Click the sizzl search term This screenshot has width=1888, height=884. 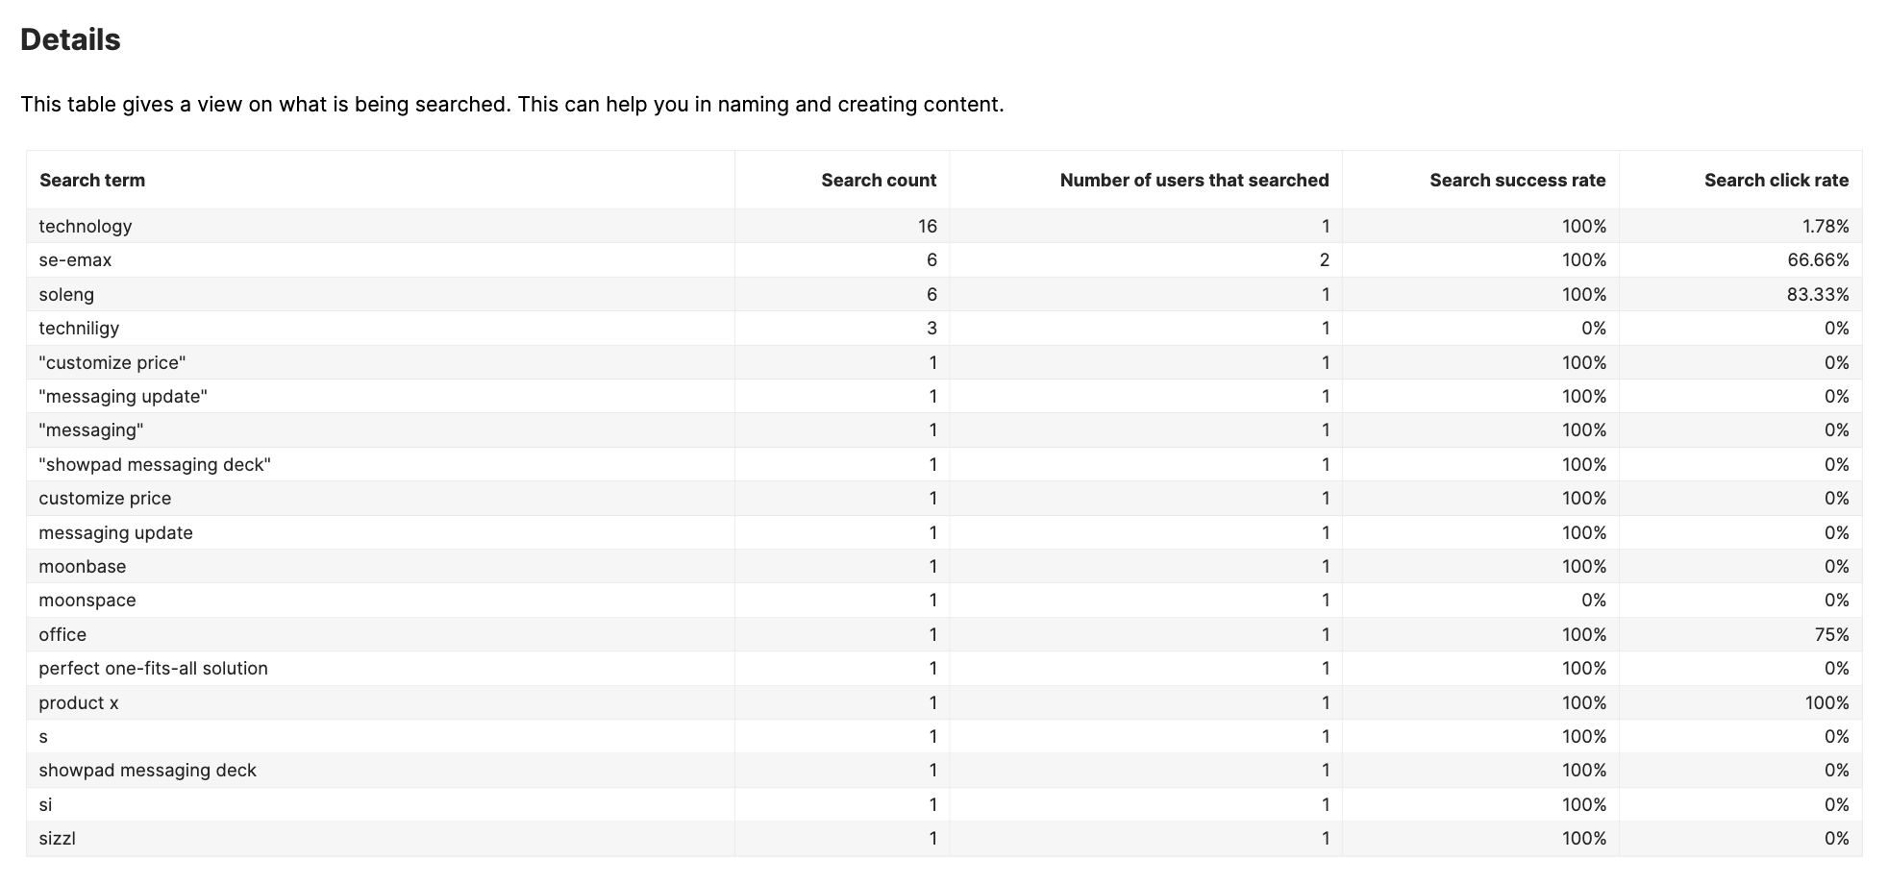point(57,839)
